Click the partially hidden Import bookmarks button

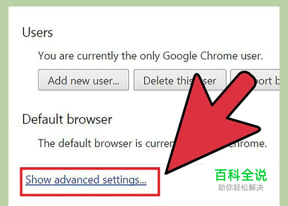[x=255, y=80]
